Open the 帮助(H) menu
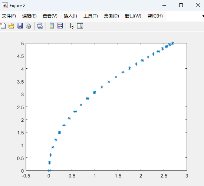The image size is (204, 186). coord(155,16)
